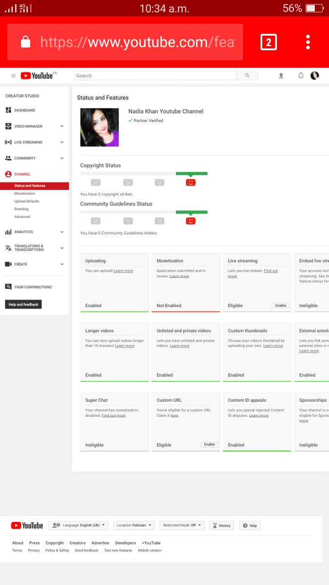Click the YouTube logo in header

click(37, 76)
